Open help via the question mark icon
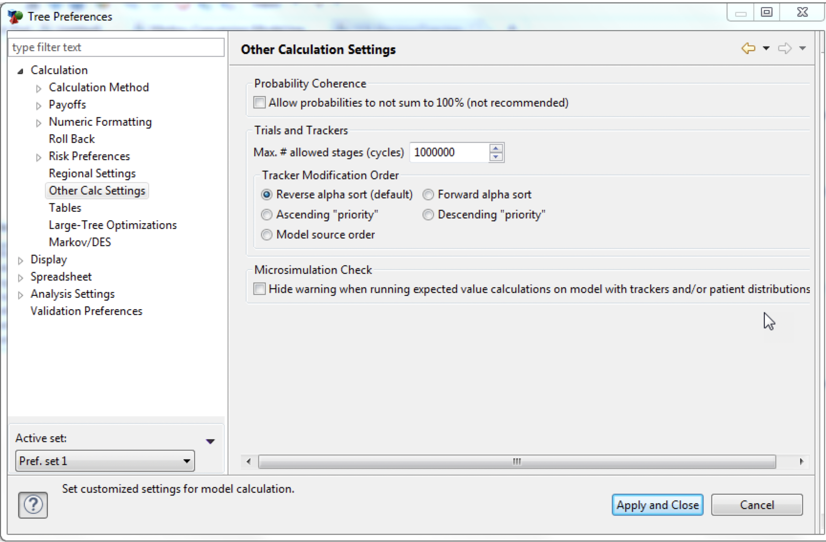Image resolution: width=826 pixels, height=542 pixels. [x=32, y=505]
